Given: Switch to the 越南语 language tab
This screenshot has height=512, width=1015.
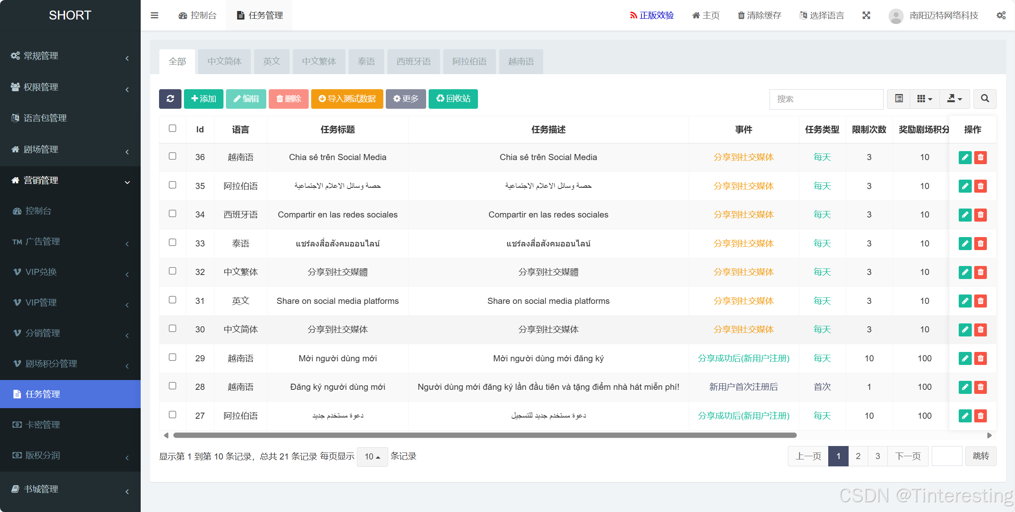Looking at the screenshot, I should point(521,62).
